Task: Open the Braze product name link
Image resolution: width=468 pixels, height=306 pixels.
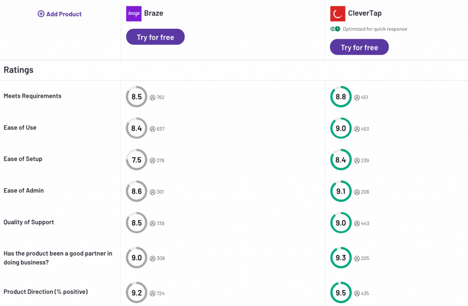Action: [154, 13]
